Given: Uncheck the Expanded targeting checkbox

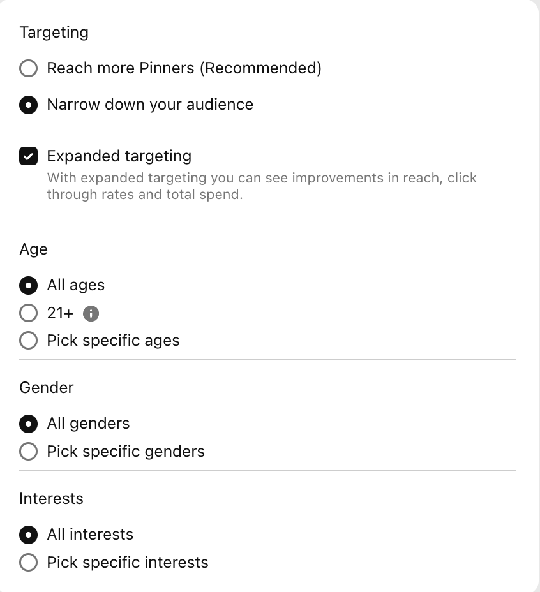Looking at the screenshot, I should 28,156.
